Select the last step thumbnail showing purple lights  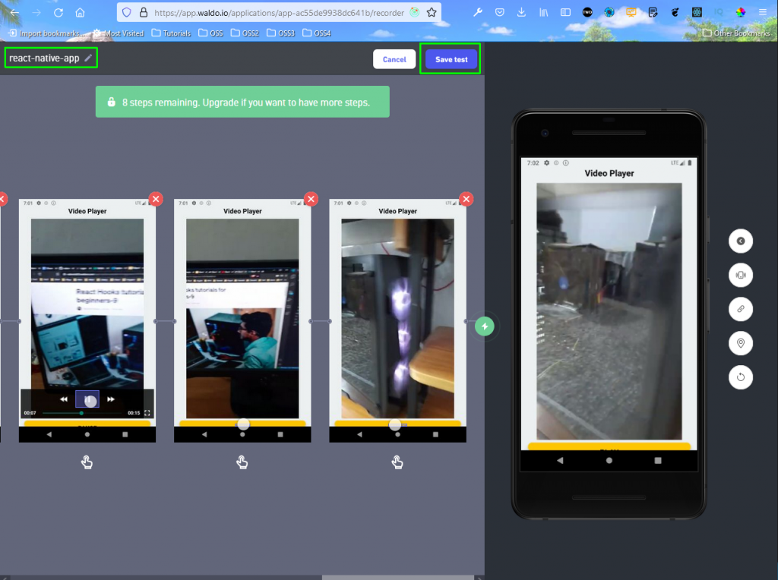click(398, 320)
